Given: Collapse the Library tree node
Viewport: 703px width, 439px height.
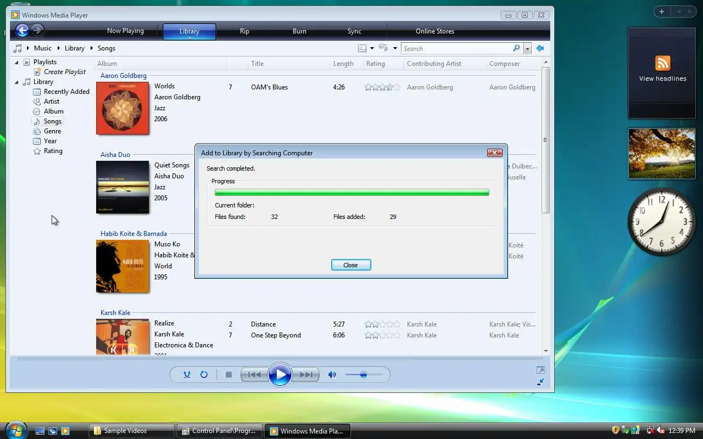Looking at the screenshot, I should 16,82.
